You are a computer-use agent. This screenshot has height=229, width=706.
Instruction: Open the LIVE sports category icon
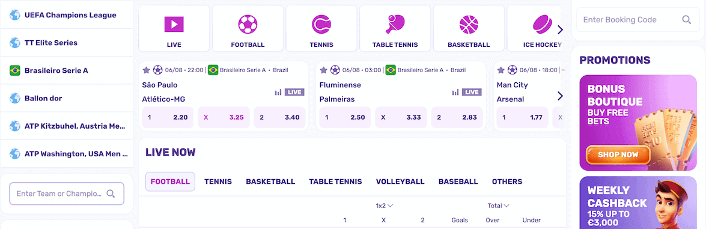174,24
